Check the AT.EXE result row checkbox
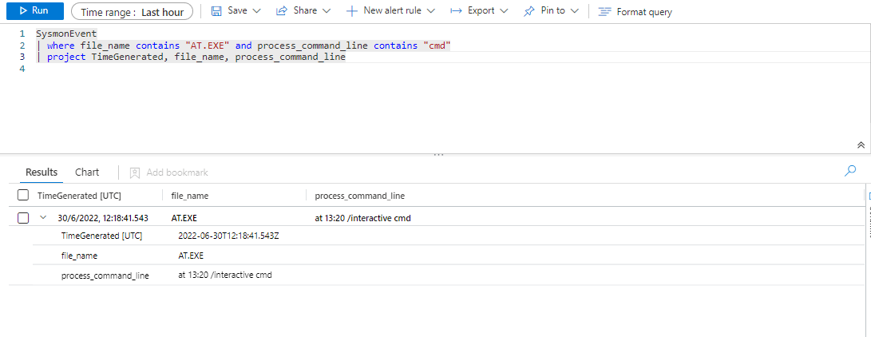Viewport: 871px width, 337px height. click(x=23, y=218)
